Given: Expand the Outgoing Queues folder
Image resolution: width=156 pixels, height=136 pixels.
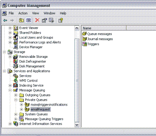Looking at the screenshot, I should point(16,95).
